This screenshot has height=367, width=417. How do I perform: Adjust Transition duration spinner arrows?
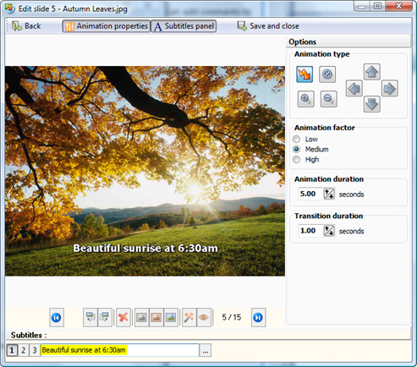pos(329,231)
